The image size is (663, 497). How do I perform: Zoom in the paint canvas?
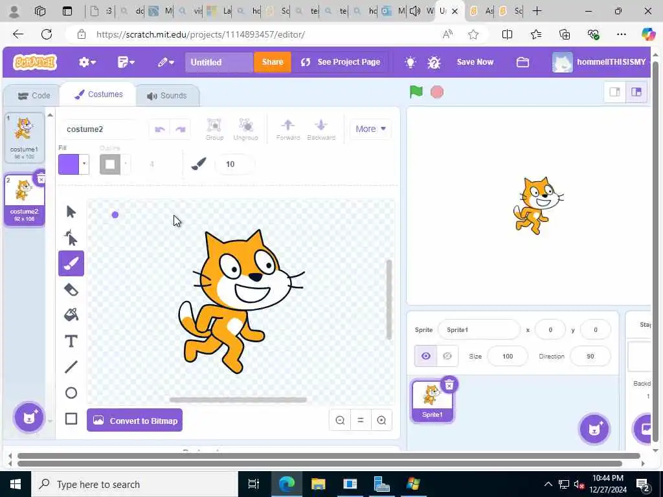(x=381, y=421)
